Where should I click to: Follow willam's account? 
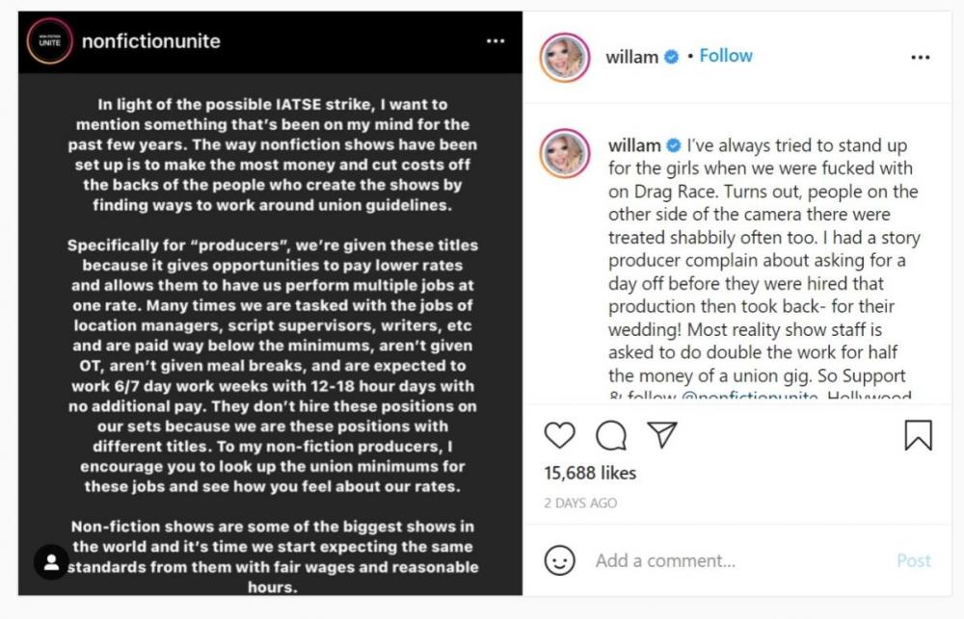726,56
